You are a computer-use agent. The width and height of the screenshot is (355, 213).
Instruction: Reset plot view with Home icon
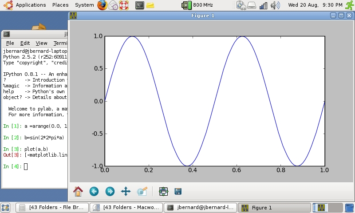78,191
